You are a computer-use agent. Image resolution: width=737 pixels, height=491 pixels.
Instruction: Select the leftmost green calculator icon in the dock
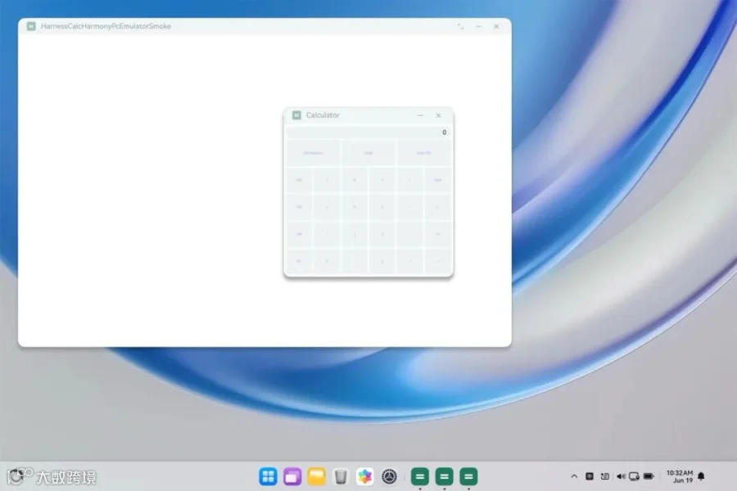(420, 476)
